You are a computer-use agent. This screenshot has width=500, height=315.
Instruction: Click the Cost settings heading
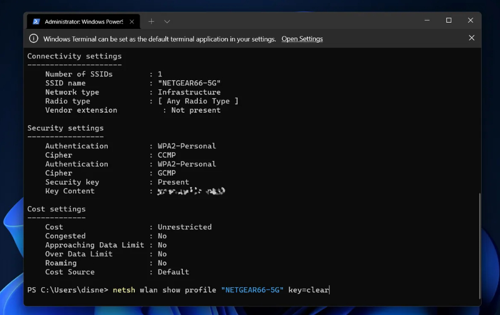[56, 209]
